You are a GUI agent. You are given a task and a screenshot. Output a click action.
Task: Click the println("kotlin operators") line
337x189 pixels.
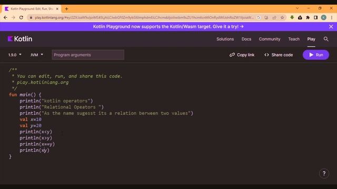56,101
